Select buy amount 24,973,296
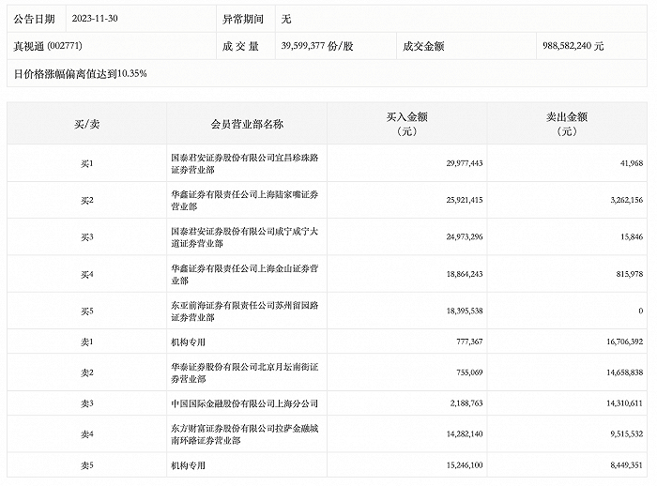657x486 pixels. pyautogui.click(x=465, y=236)
